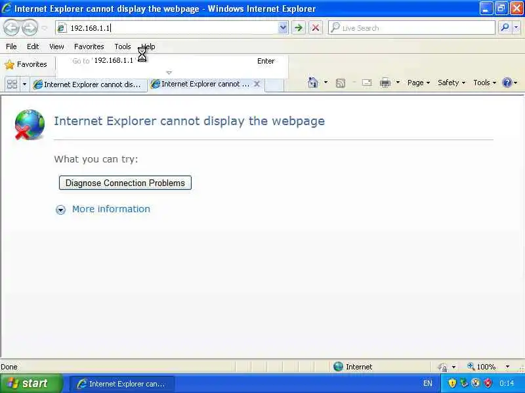525x393 pixels.
Task: Open the Safety command bar menu
Action: (x=451, y=83)
